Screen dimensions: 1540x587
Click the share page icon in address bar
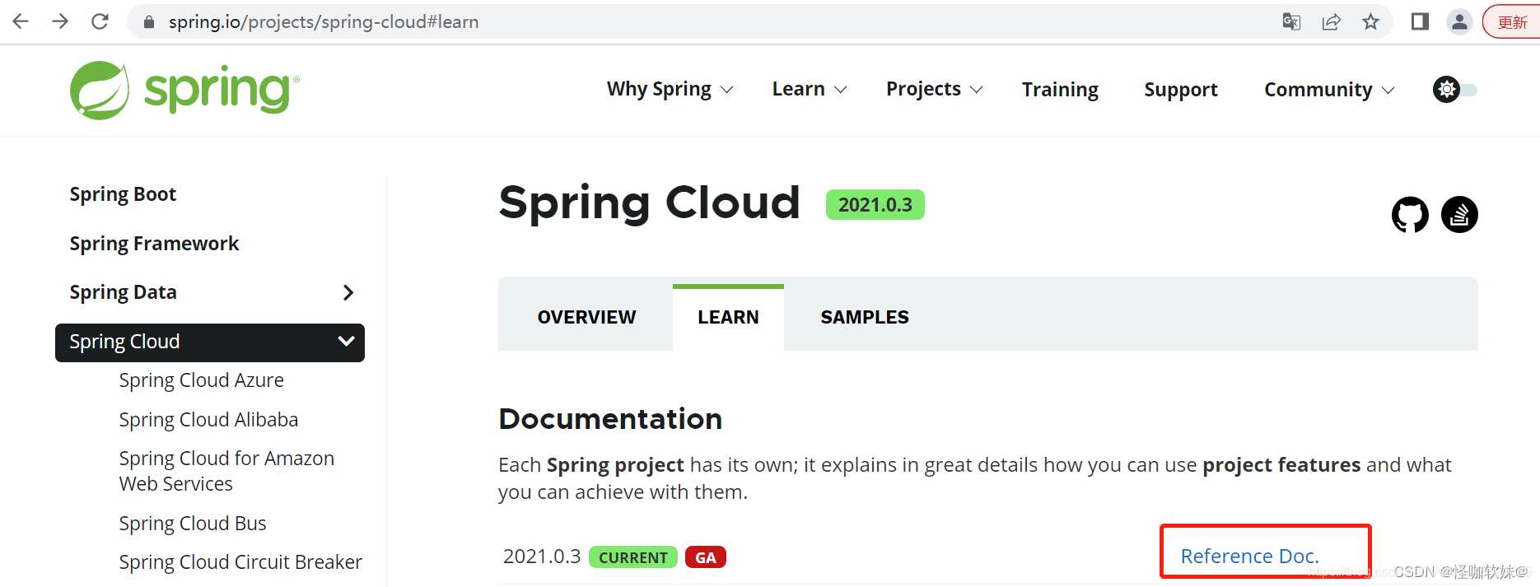pyautogui.click(x=1331, y=22)
